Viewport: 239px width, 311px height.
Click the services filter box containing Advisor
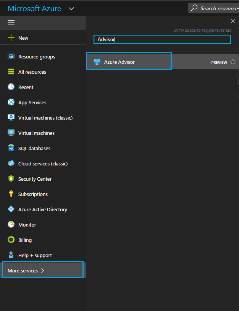162,39
